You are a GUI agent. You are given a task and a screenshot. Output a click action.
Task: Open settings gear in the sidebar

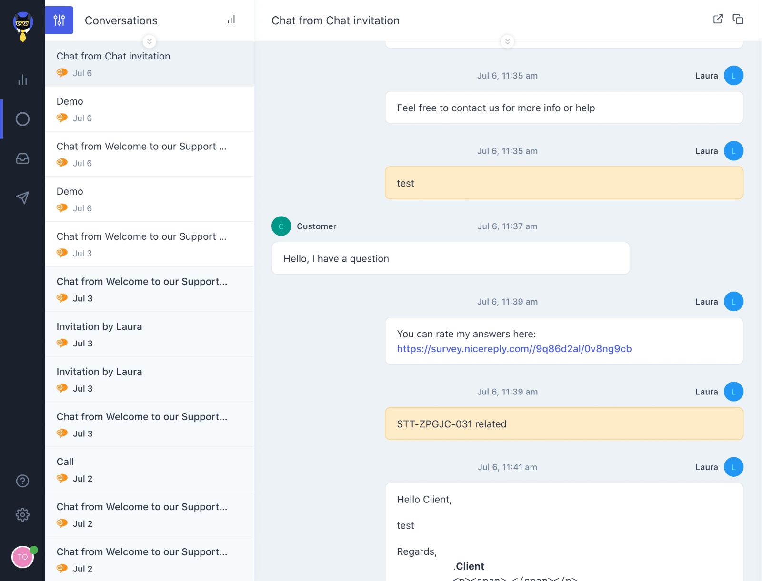tap(22, 514)
